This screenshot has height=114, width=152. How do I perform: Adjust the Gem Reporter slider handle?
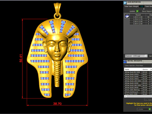(x=144, y=9)
